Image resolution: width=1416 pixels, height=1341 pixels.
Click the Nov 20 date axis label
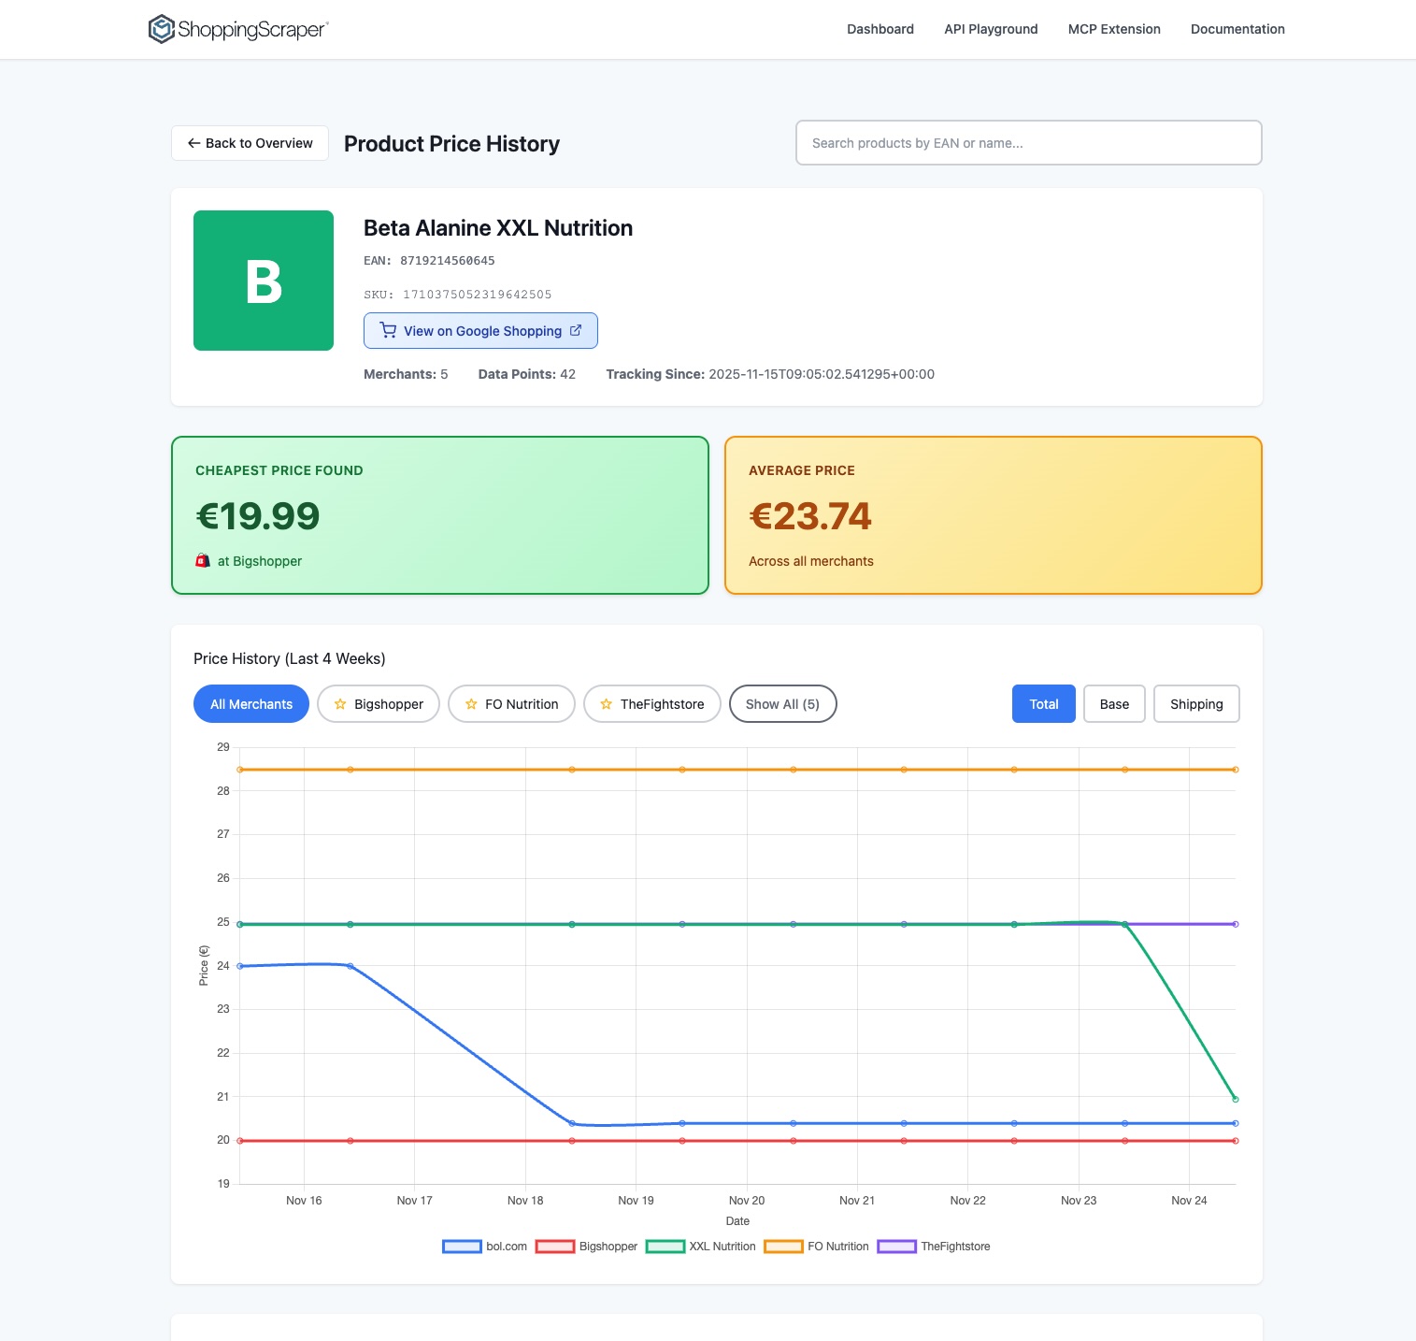[747, 1201]
